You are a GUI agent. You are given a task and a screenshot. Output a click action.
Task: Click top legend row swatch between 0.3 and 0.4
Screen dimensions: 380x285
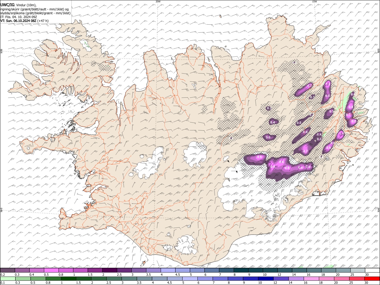[x=22, y=270]
